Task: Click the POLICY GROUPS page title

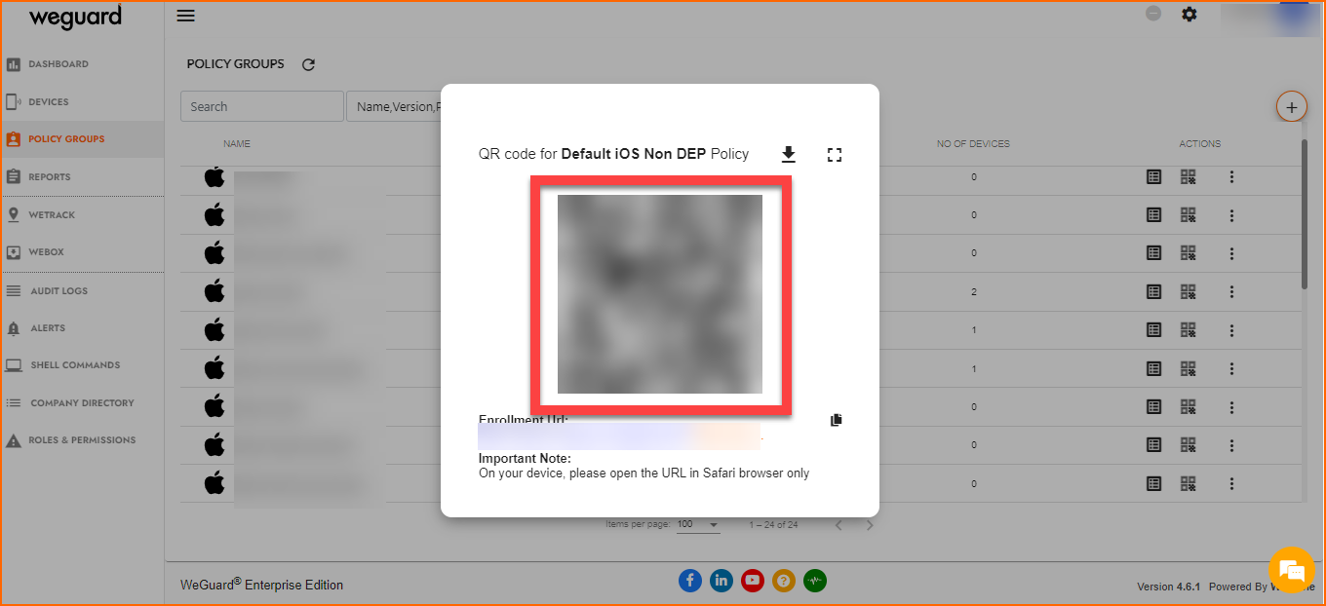Action: point(236,64)
